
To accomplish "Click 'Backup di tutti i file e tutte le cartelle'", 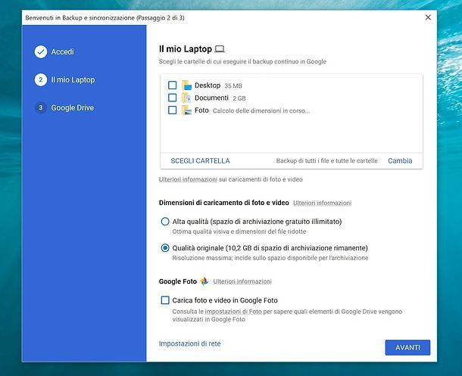I will [326, 161].
